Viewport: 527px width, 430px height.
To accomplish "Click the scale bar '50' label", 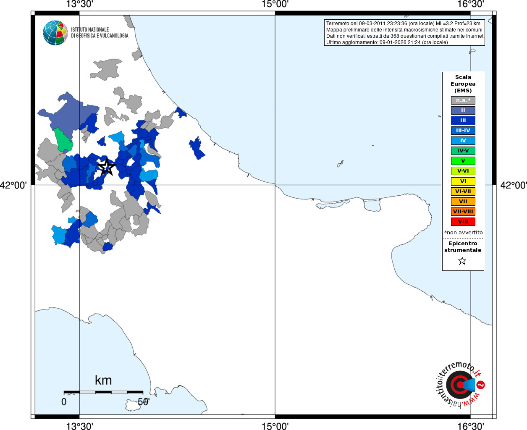I will pos(143,401).
